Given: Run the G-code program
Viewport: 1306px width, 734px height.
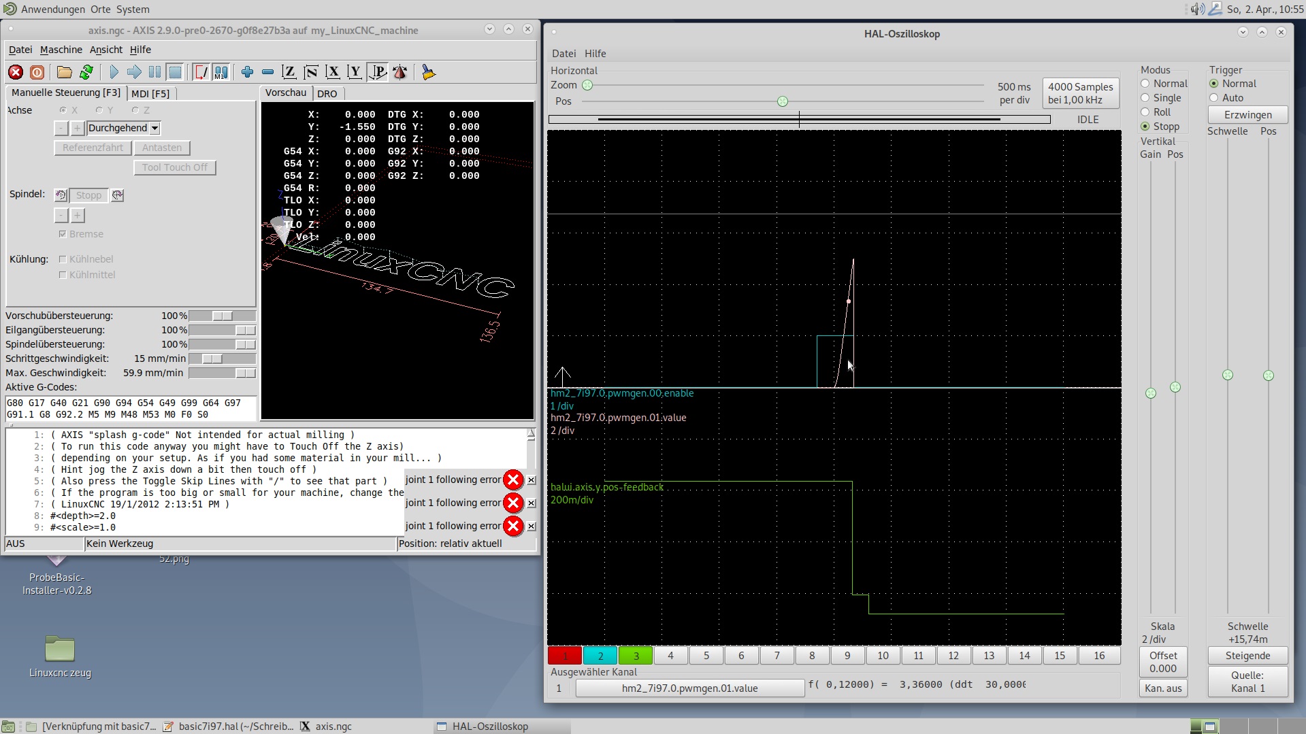Looking at the screenshot, I should point(114,72).
